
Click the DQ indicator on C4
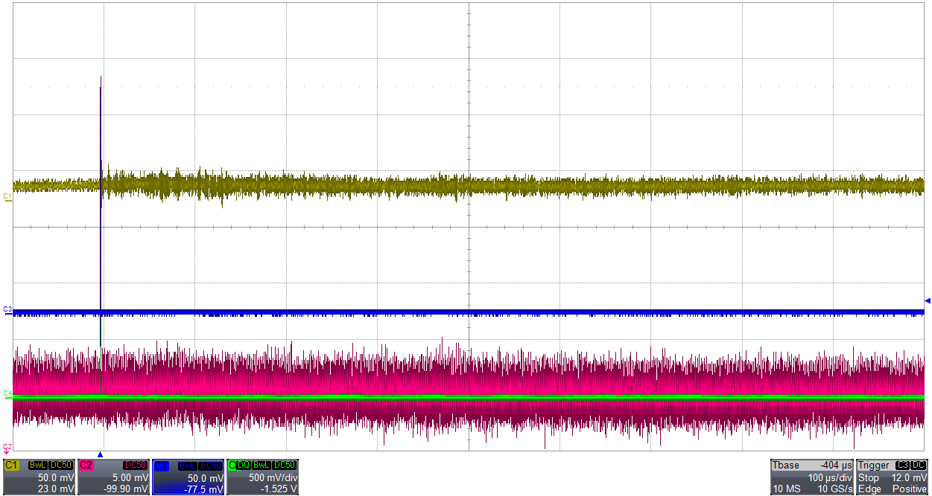tap(243, 466)
